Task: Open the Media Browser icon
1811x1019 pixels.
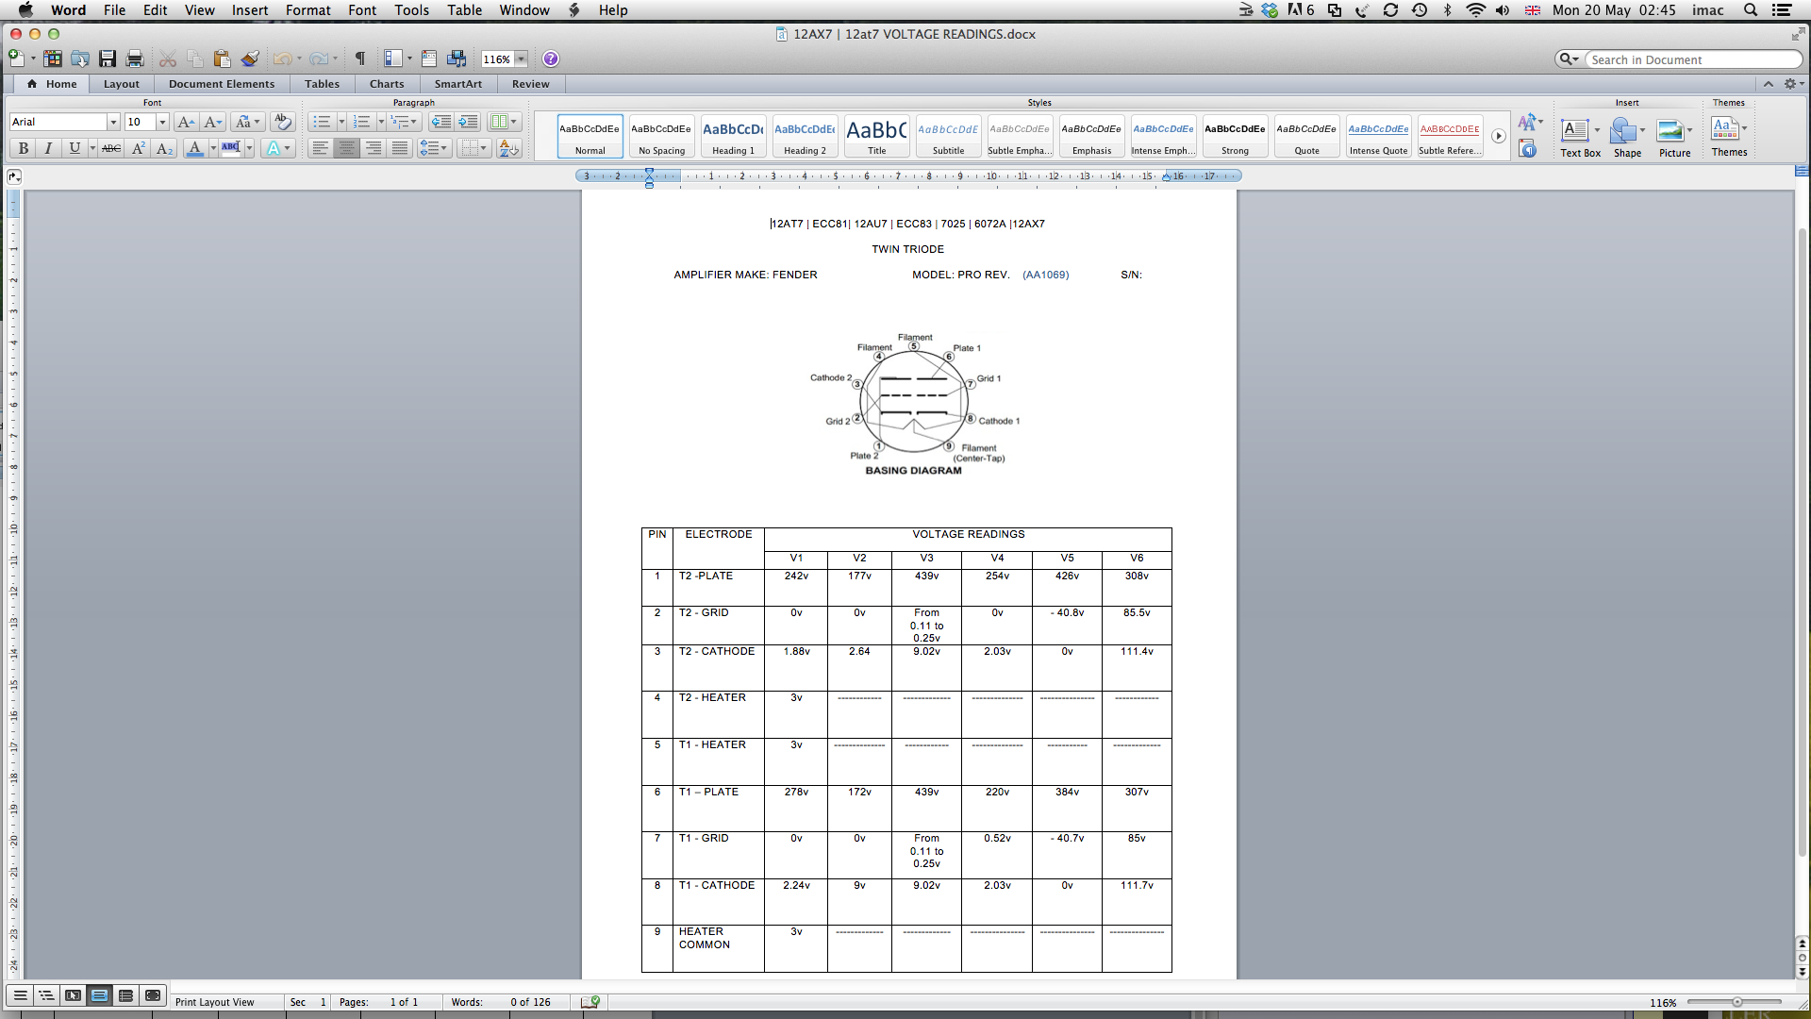Action: (x=457, y=58)
